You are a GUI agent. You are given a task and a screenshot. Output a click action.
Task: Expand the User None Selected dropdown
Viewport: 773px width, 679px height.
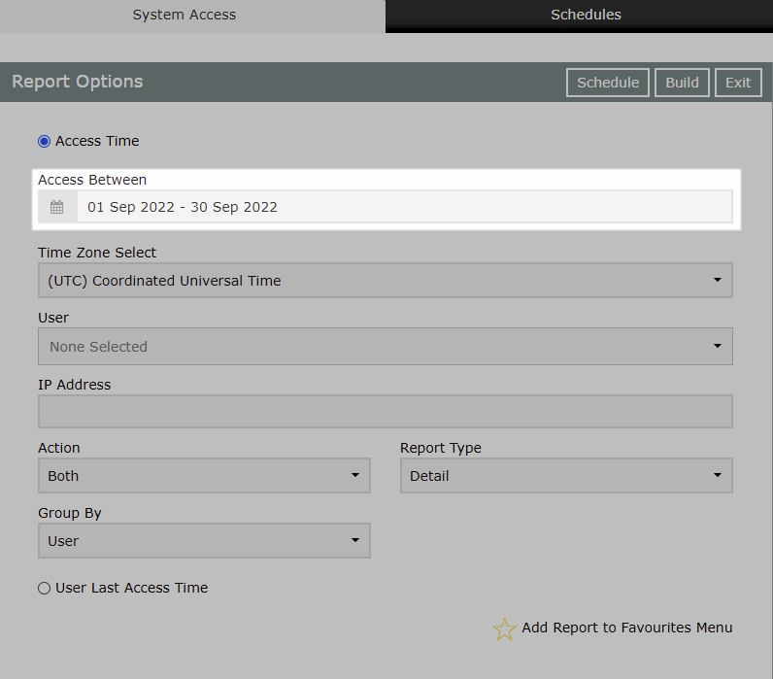[x=385, y=346]
